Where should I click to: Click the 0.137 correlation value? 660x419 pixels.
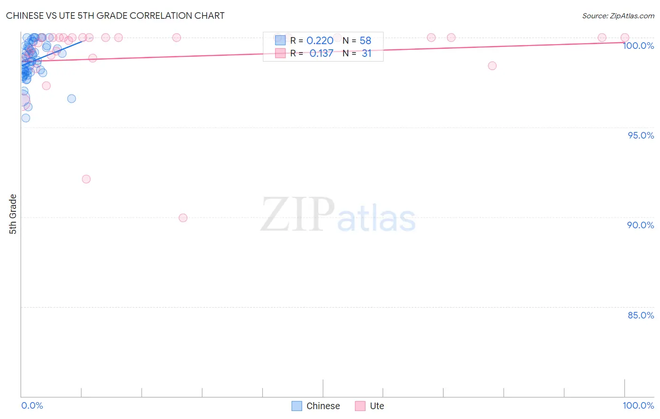tap(321, 53)
